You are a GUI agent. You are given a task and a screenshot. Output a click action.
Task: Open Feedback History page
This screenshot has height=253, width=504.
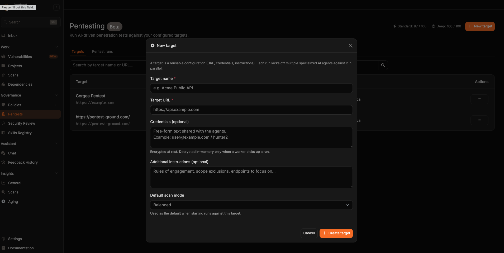tap(23, 162)
